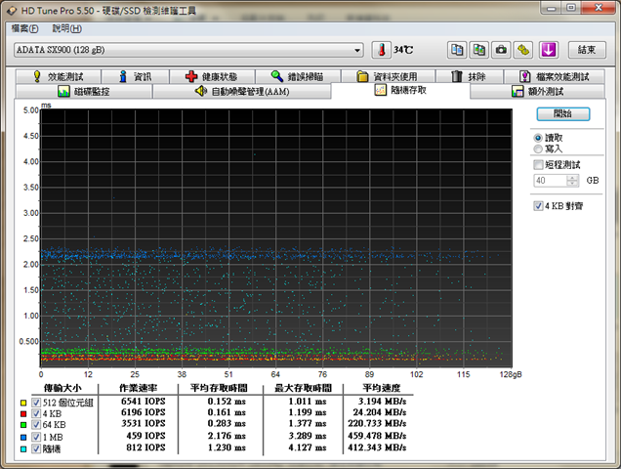Click the yellow 512-byte color swatch
Screen dimensions: 621x469
(x=24, y=402)
